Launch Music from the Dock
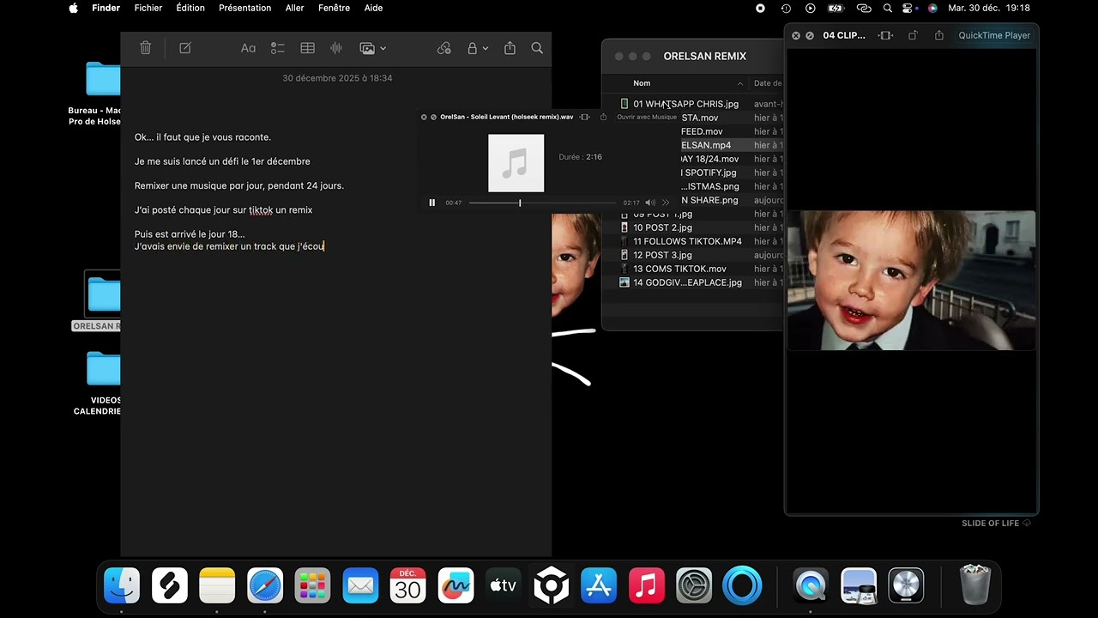Screen dimensions: 1098x618 (x=647, y=587)
